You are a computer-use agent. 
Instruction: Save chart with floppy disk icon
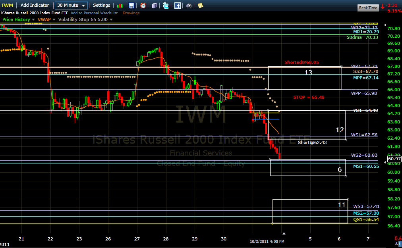tap(131, 6)
